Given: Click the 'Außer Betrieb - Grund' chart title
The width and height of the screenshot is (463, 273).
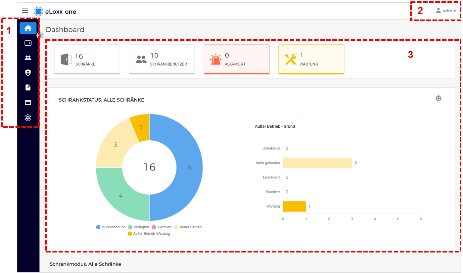Looking at the screenshot, I should (275, 126).
